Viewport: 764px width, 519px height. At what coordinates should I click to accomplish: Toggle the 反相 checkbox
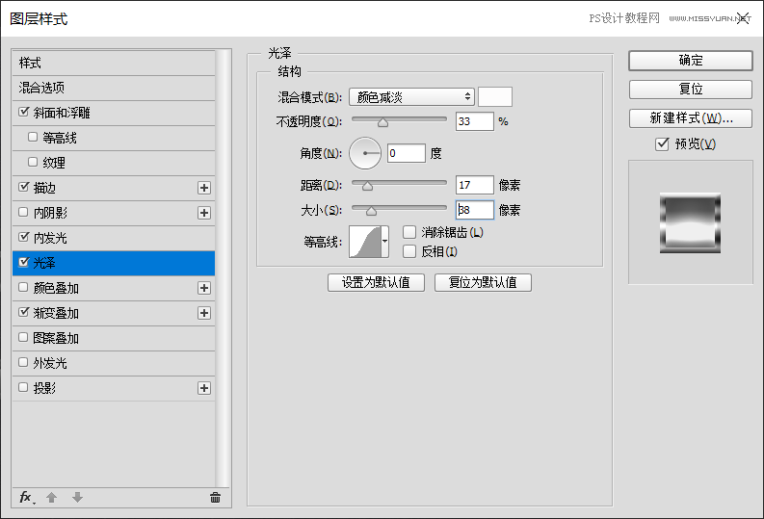[409, 251]
